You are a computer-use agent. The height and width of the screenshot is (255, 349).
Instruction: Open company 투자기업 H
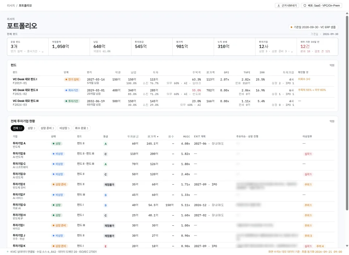[x=172, y=217]
